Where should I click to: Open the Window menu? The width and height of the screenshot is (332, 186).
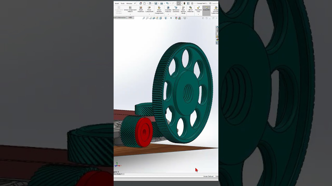coord(129,3)
